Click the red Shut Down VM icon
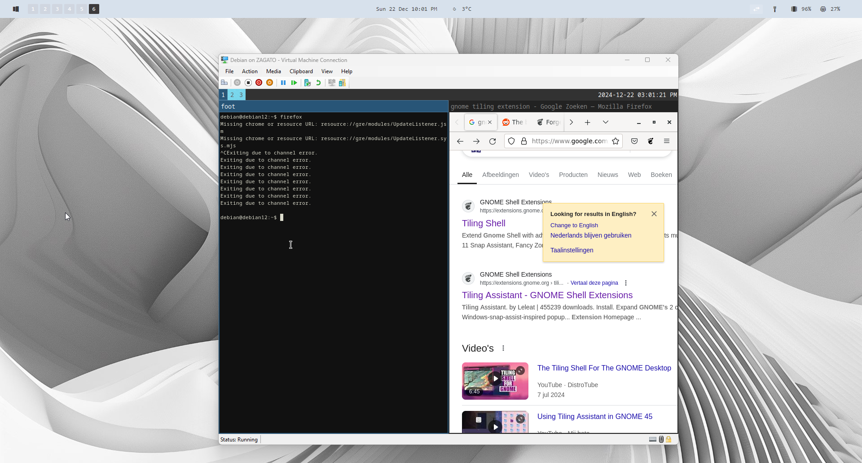The width and height of the screenshot is (862, 463). pyautogui.click(x=259, y=83)
